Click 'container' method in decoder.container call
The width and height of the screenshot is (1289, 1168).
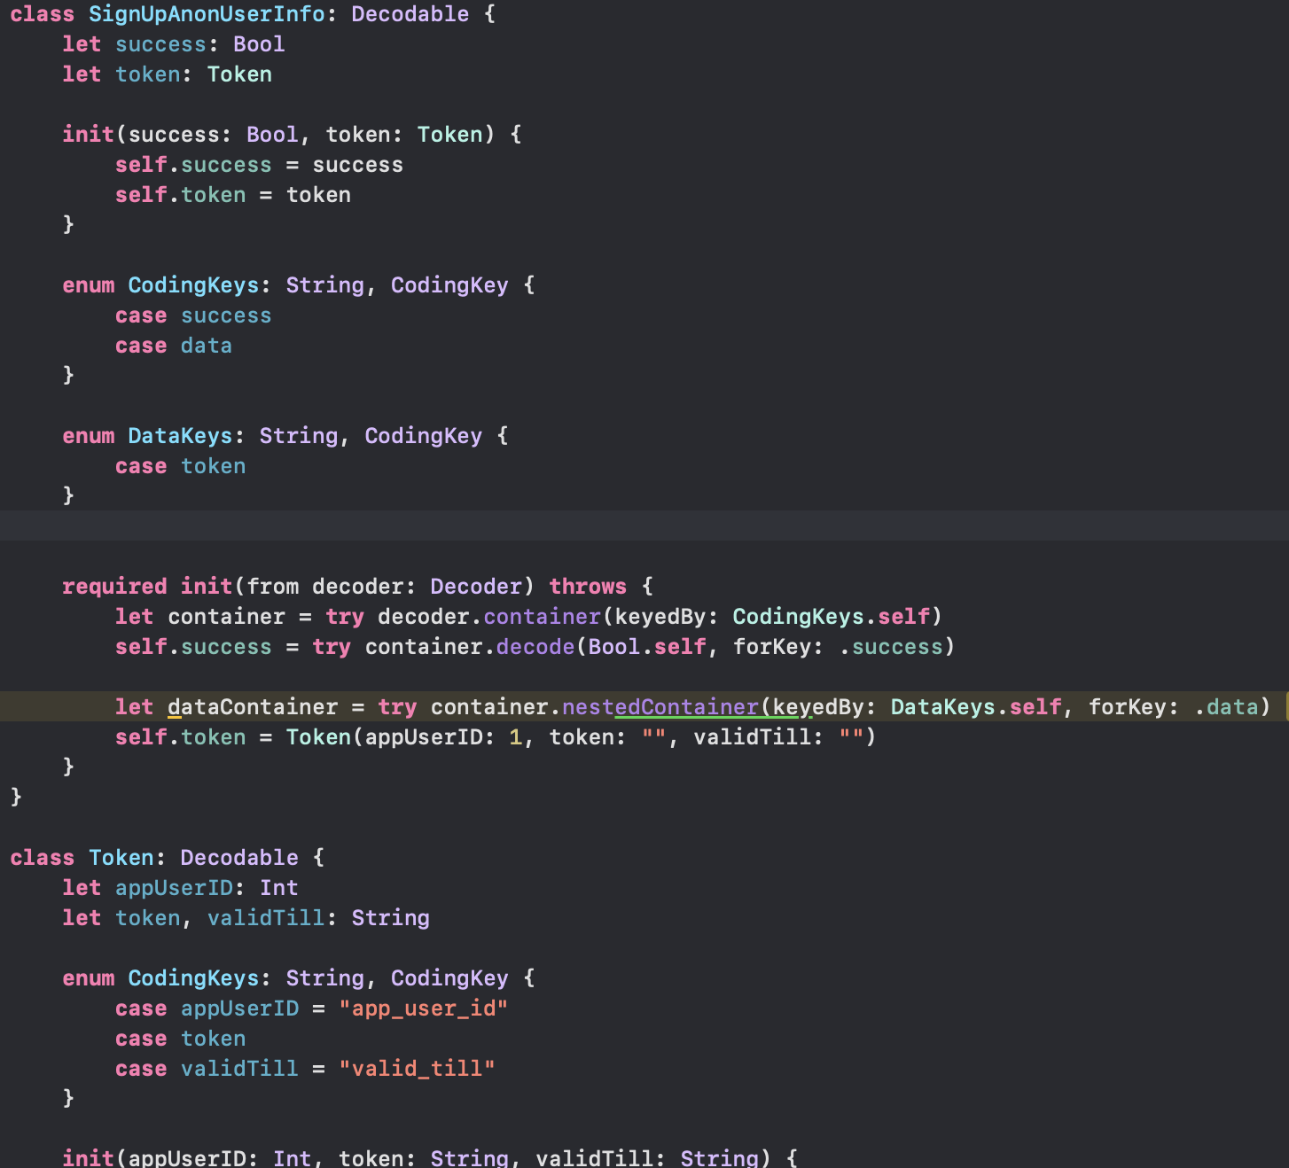point(542,617)
